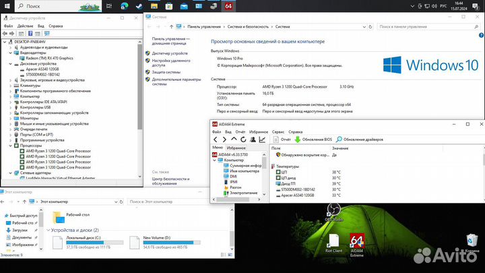Open the Task View taskbar button
The image size is (485, 273).
coord(109,6)
